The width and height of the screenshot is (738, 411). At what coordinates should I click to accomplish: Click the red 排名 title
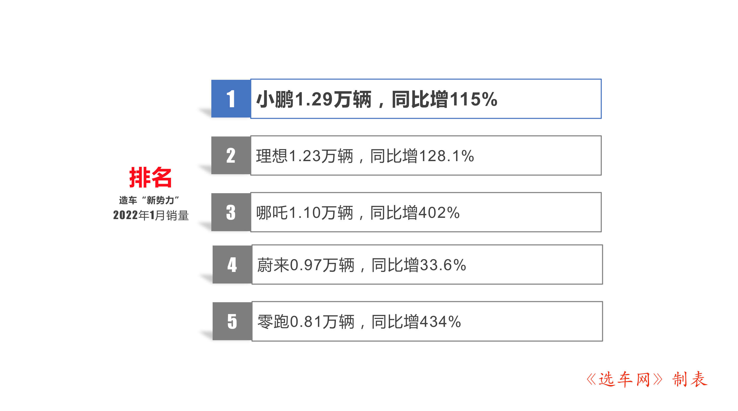pos(150,178)
